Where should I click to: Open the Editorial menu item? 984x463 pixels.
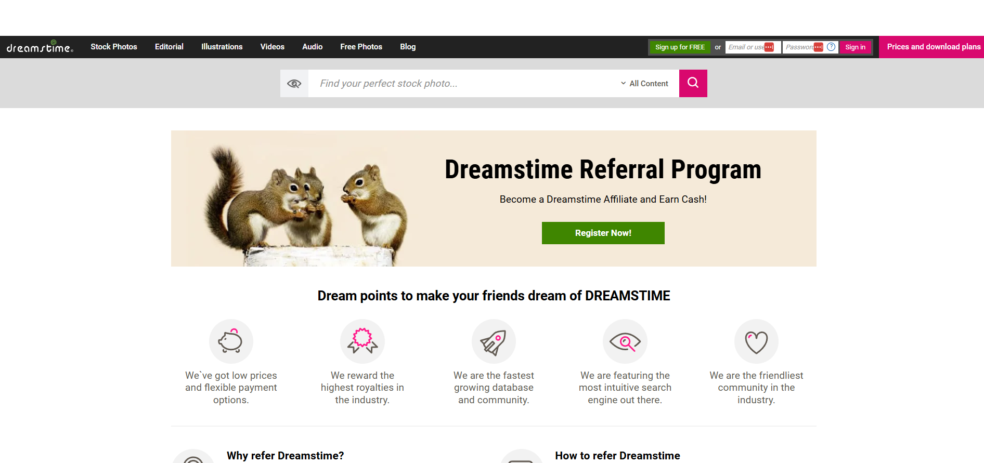169,47
